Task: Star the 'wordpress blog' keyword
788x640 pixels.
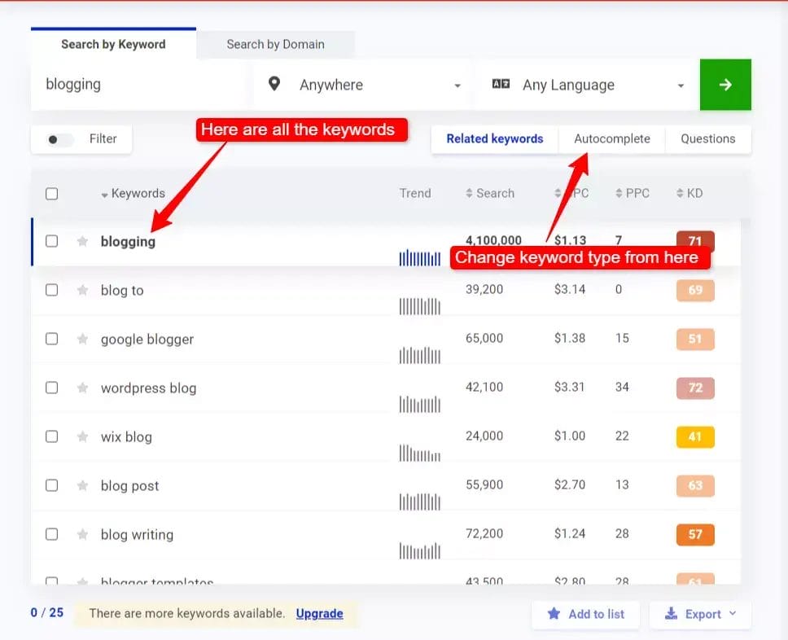Action: (81, 388)
